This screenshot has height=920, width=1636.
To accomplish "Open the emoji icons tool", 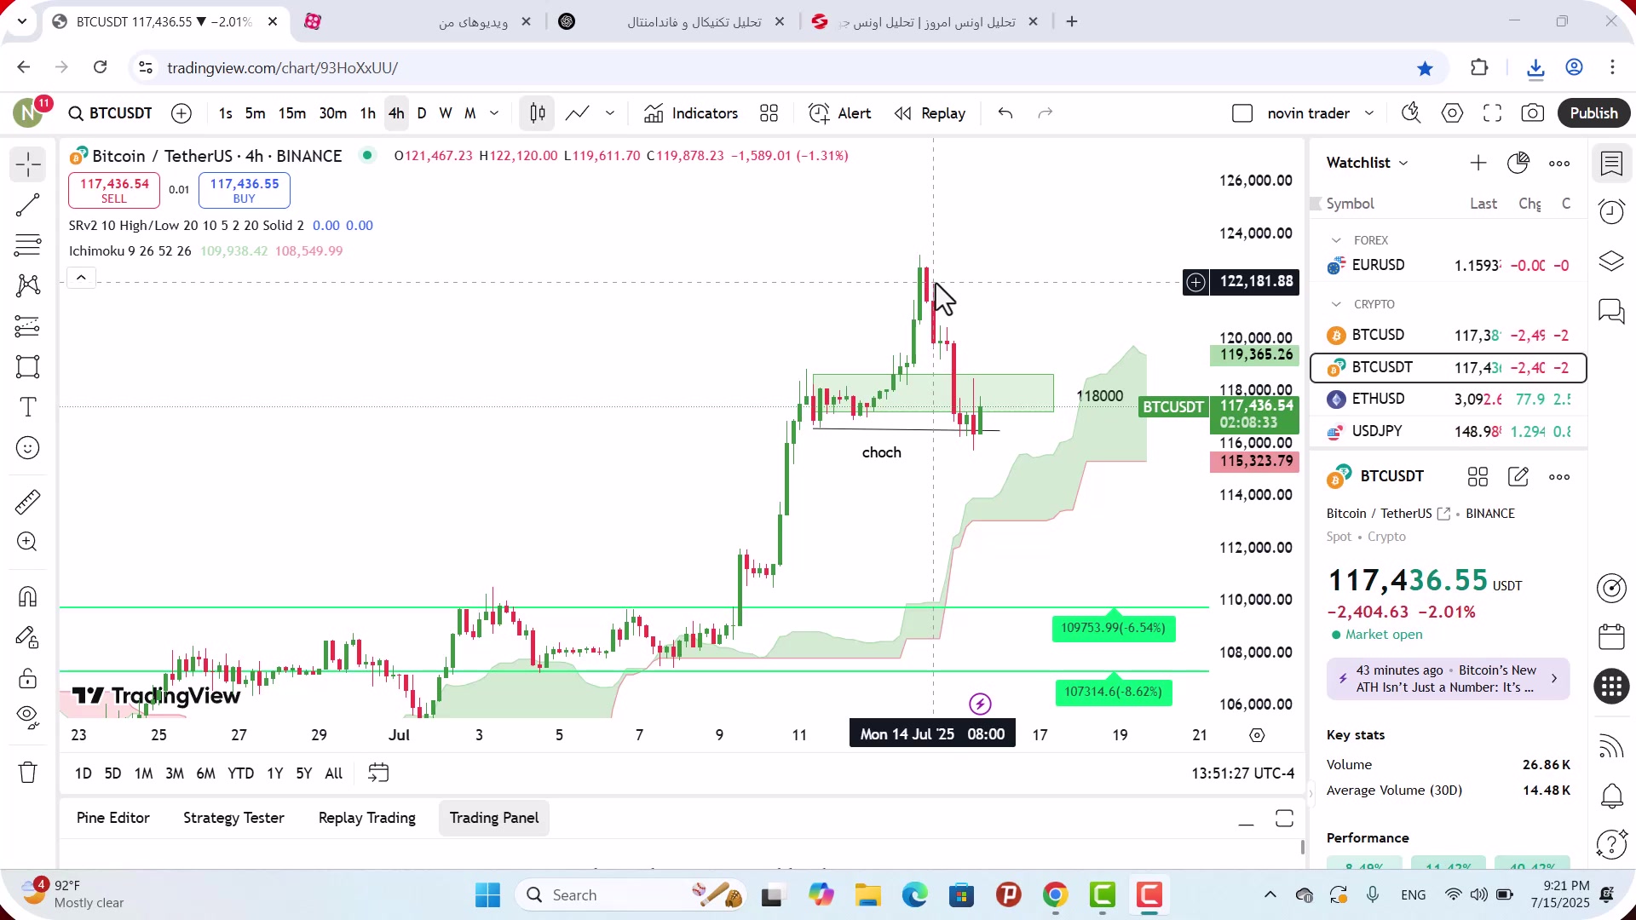I will click(x=28, y=448).
